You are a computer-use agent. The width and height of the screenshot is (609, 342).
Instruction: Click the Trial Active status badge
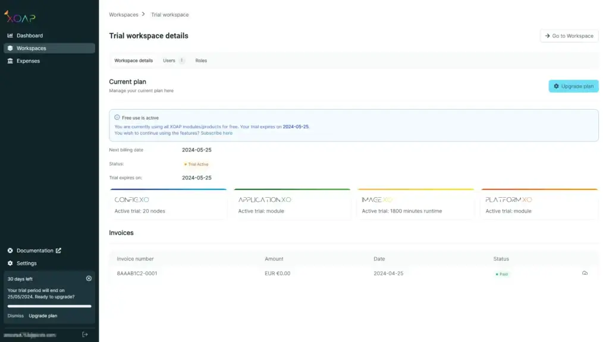click(196, 164)
